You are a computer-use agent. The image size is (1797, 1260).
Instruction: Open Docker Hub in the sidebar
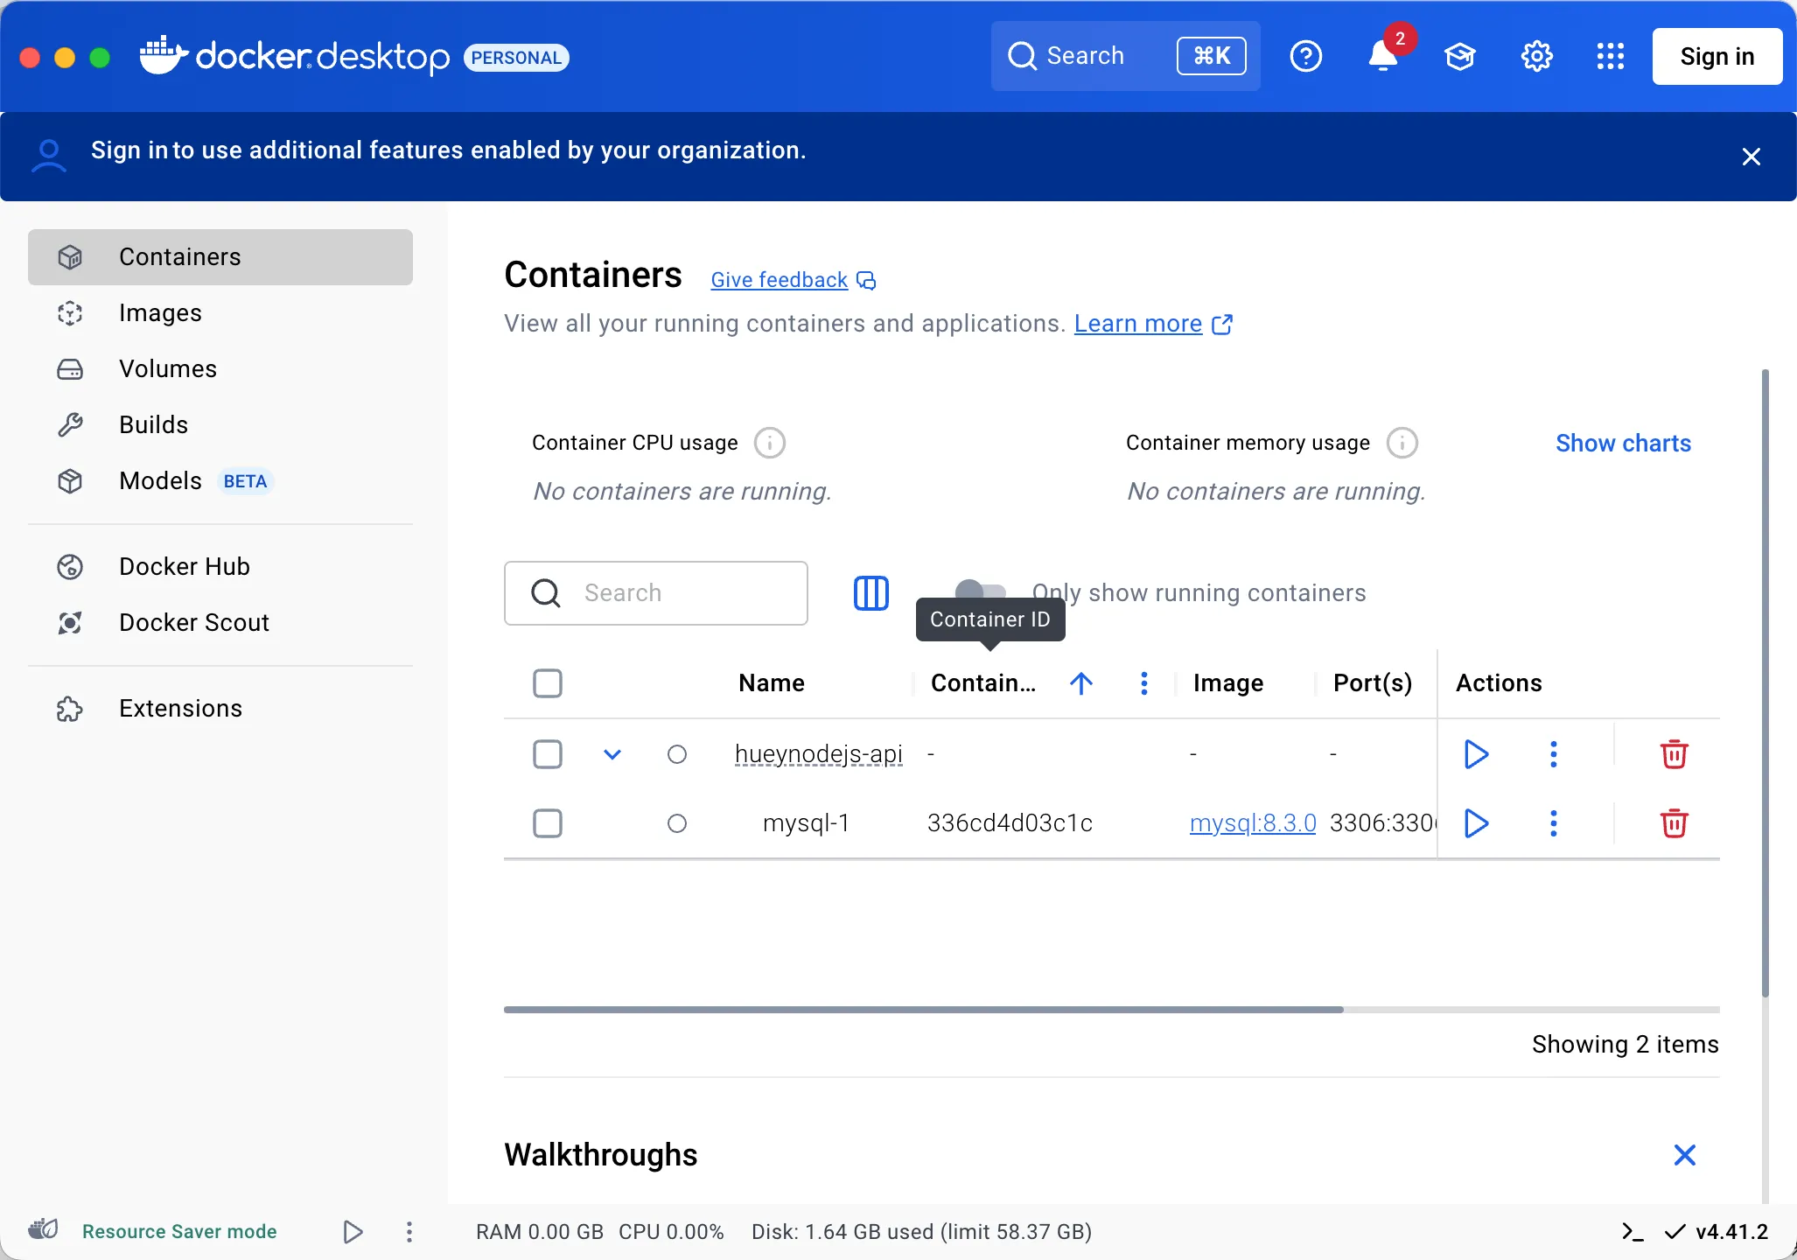(x=220, y=567)
